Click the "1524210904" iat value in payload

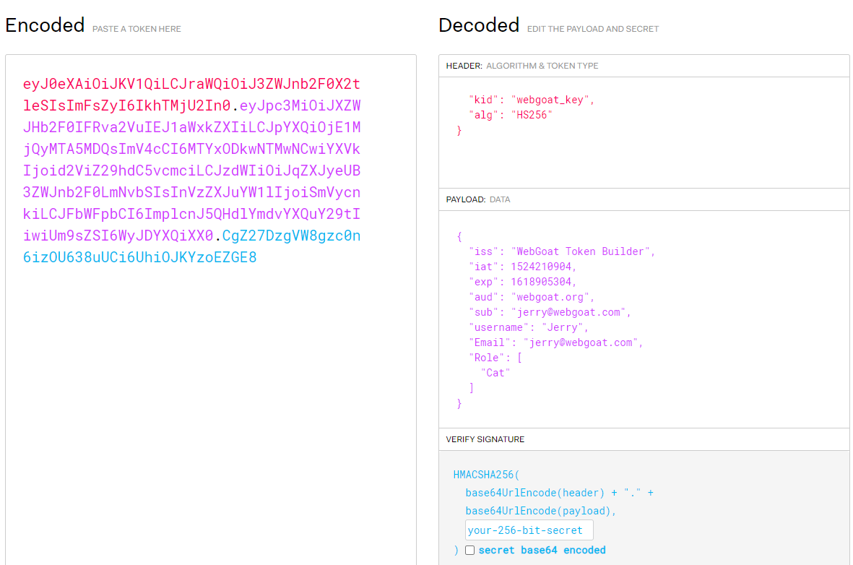(x=540, y=266)
